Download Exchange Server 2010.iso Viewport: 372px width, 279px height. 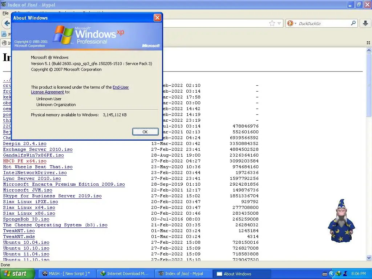[38, 149]
